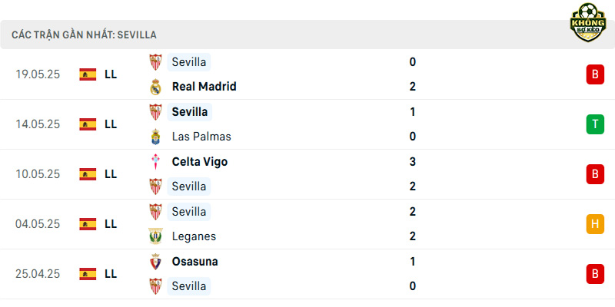Click the Celta Vigo club crest

tap(156, 162)
